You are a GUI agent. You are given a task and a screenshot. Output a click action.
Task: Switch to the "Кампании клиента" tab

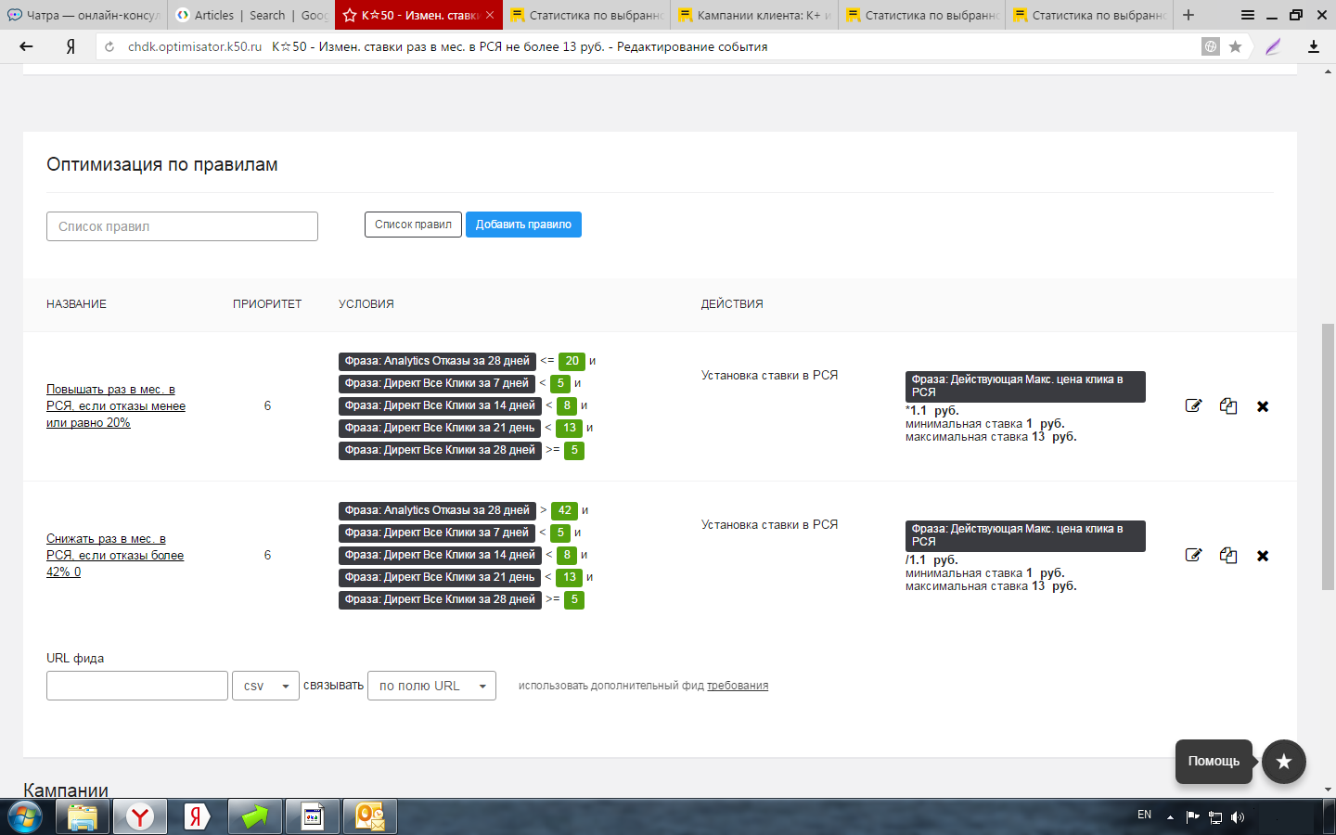click(x=753, y=15)
